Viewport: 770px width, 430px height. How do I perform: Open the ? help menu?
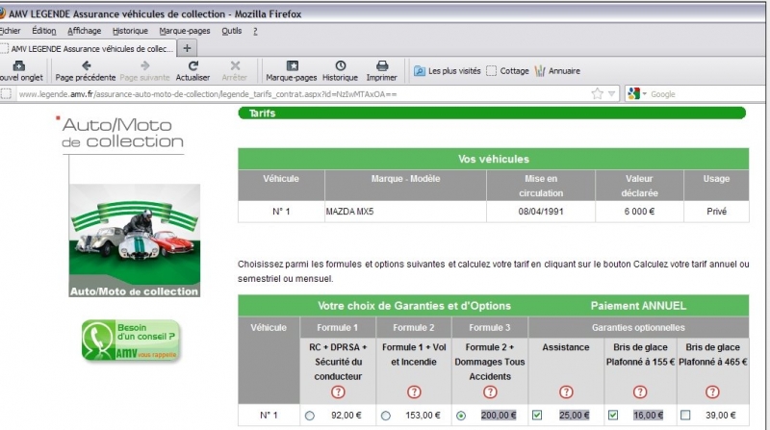255,31
